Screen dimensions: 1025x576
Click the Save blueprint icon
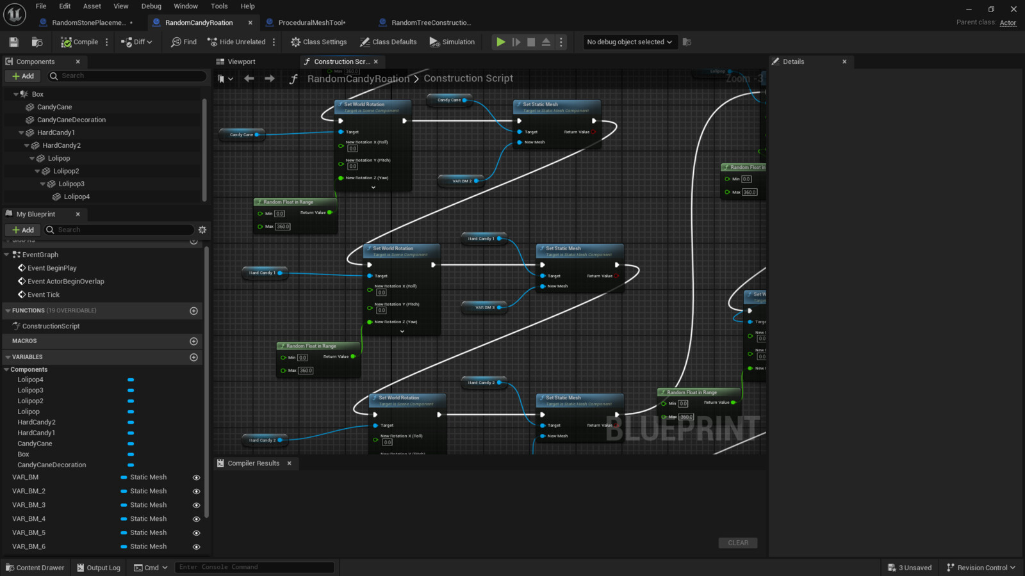(13, 42)
